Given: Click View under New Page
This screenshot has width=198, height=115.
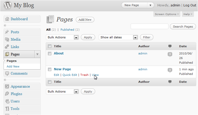Looking at the screenshot, I should click(95, 75).
